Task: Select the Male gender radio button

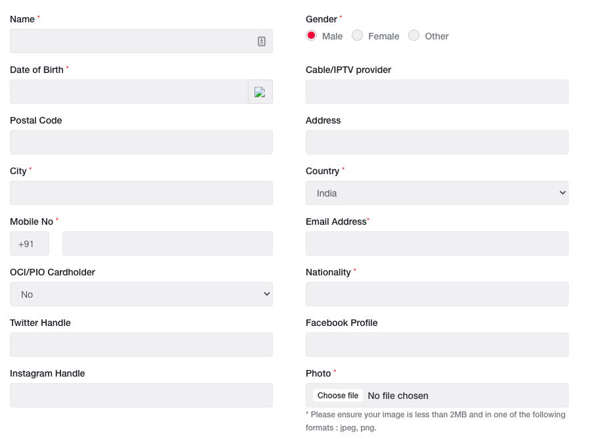Action: 312,35
